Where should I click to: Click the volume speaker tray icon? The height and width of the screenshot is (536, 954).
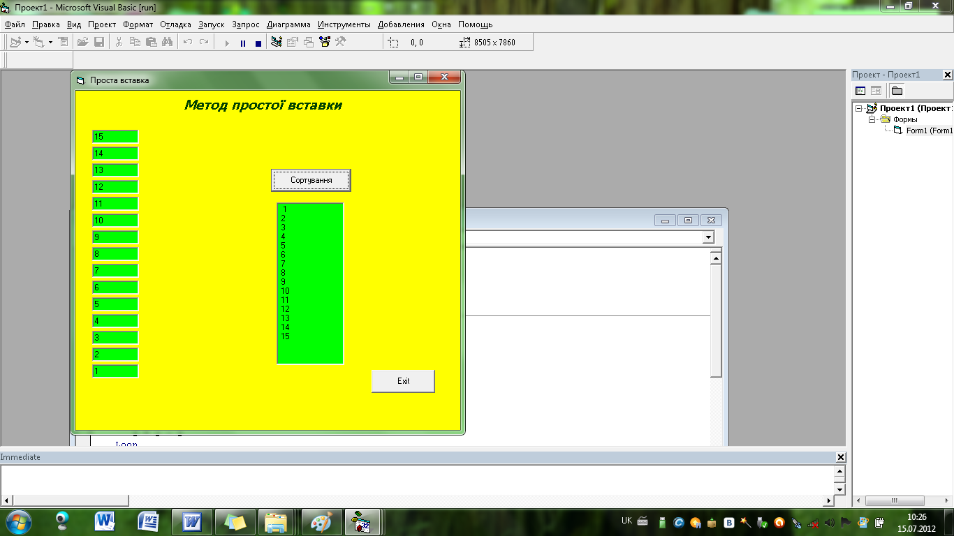829,522
